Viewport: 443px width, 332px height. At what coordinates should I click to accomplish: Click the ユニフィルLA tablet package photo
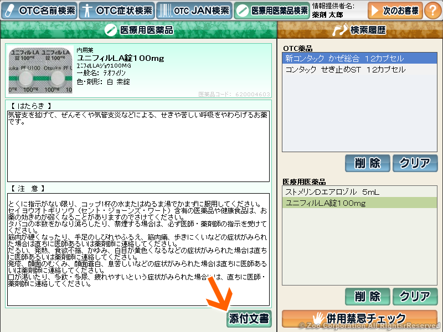tap(40, 70)
